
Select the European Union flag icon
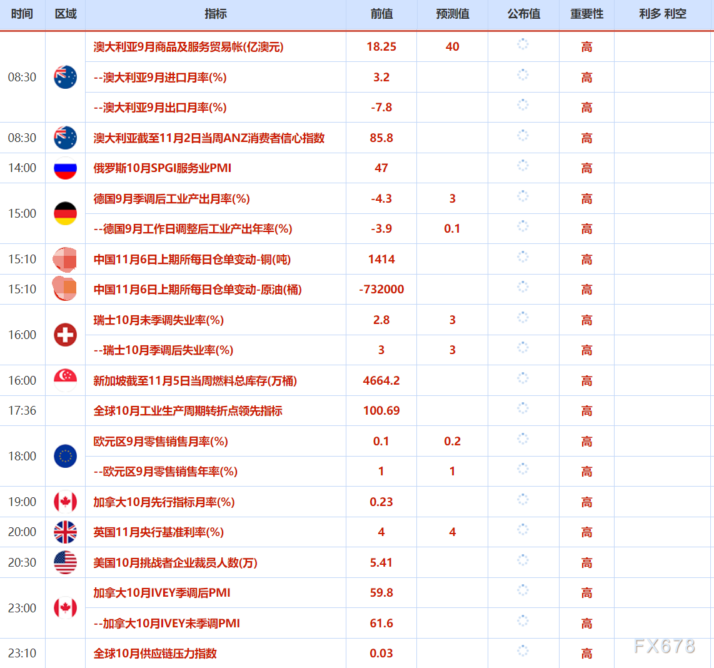65,456
